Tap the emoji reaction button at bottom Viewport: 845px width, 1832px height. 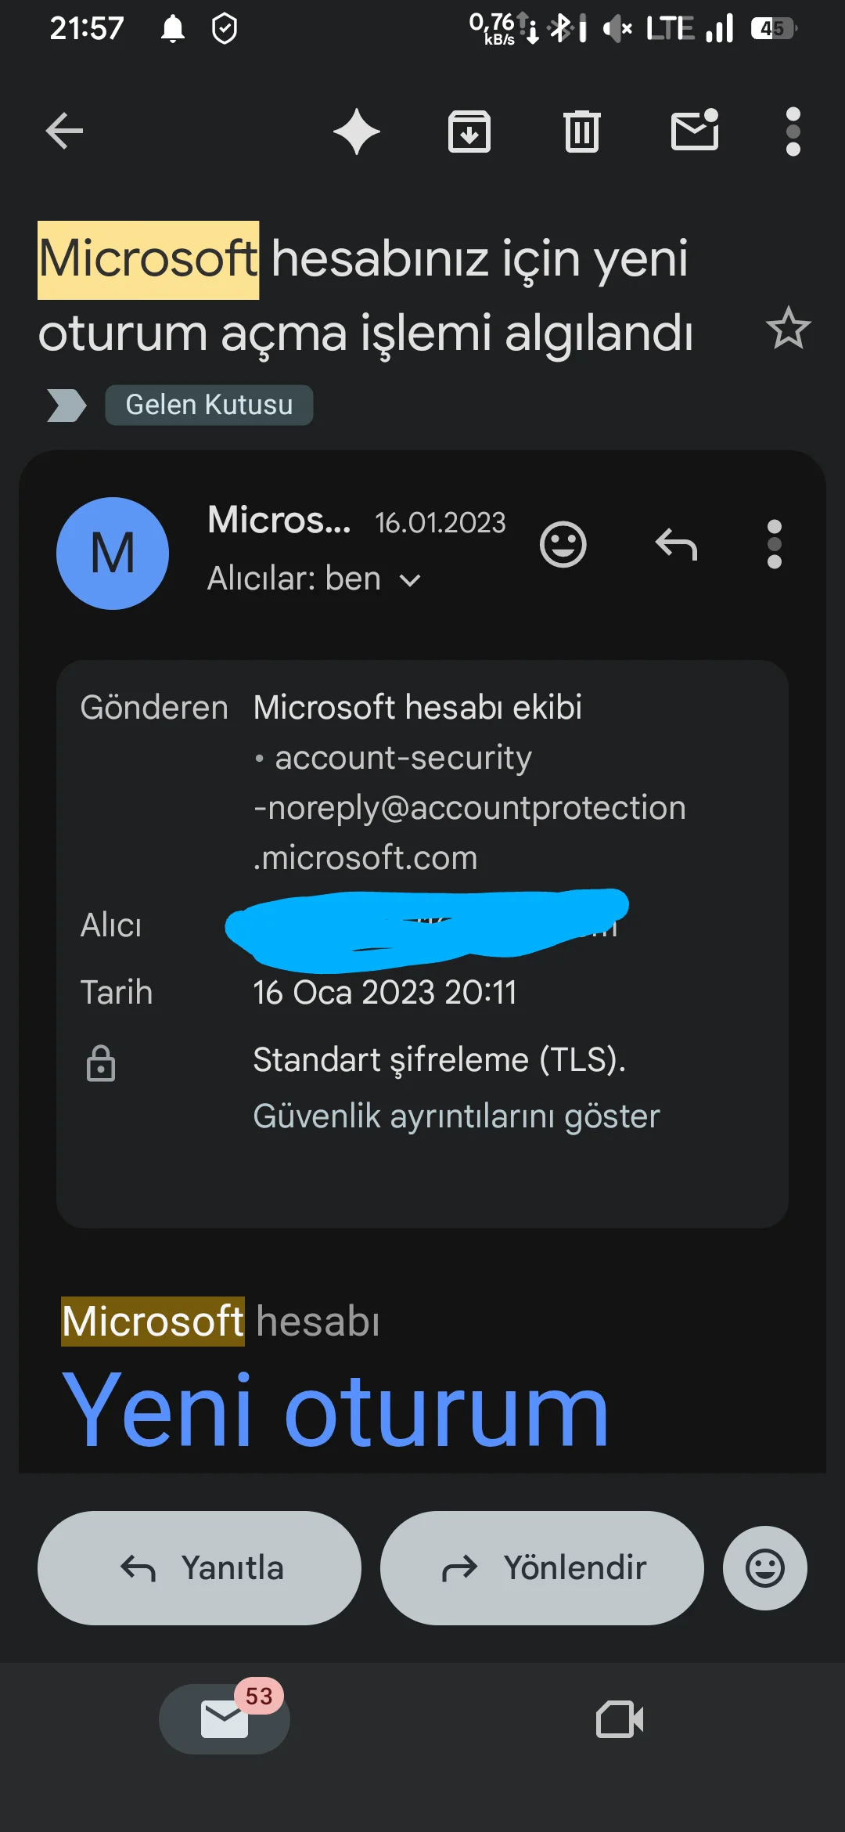click(764, 1568)
